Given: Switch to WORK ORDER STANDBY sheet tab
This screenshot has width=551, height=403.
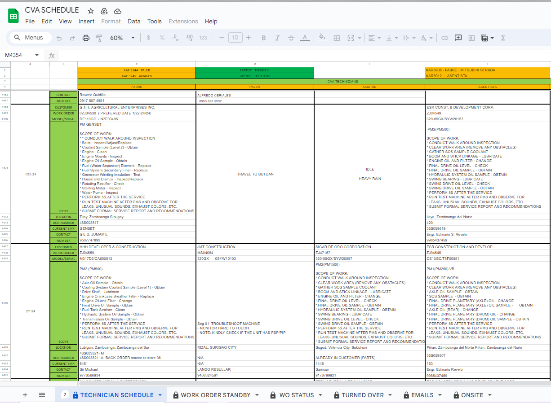Looking at the screenshot, I should coord(215,395).
